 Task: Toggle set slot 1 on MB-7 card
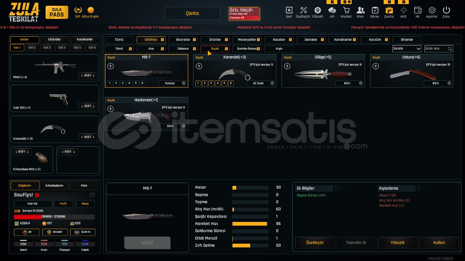tap(110, 83)
